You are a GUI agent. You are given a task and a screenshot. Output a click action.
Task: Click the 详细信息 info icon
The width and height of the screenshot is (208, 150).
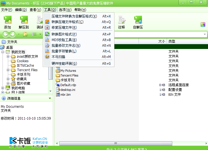[x=4, y=98]
